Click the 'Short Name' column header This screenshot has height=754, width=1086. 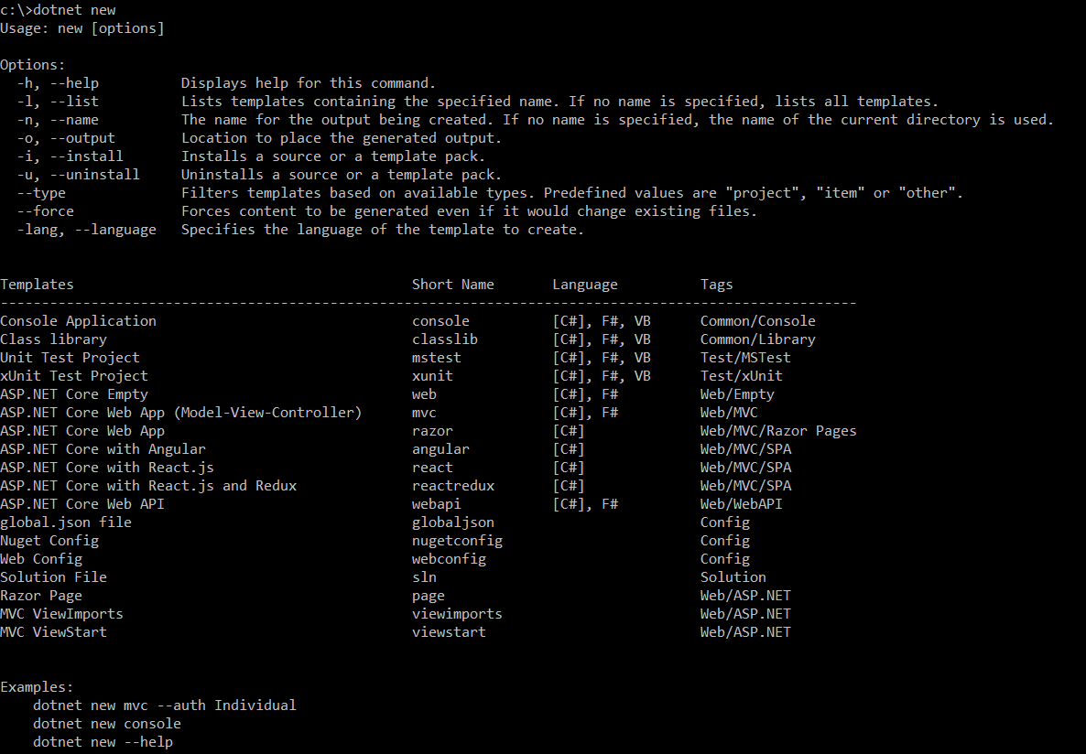click(453, 285)
